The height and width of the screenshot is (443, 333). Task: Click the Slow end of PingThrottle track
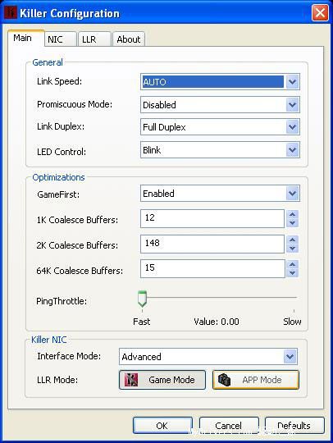point(294,298)
